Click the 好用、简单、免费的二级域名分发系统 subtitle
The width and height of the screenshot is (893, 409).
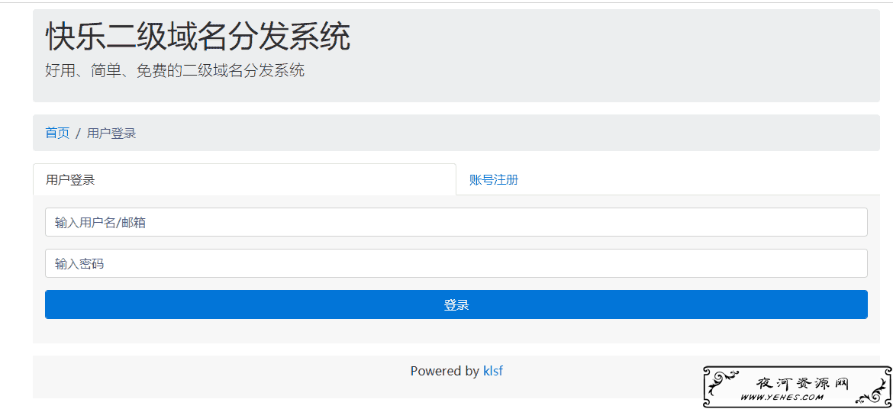coord(175,71)
